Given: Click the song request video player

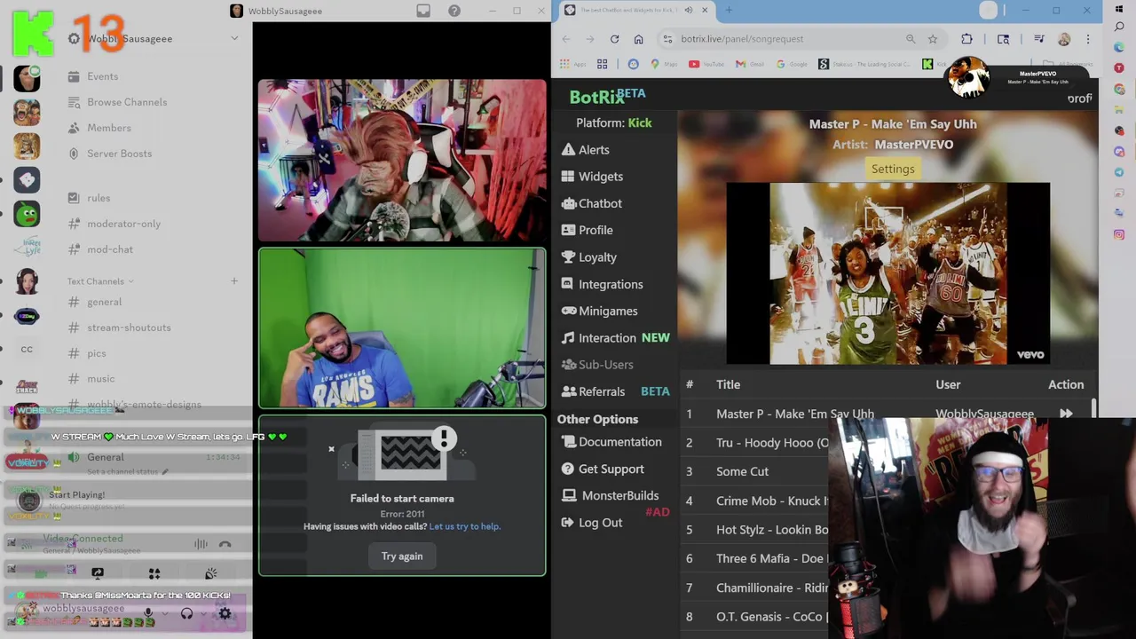Looking at the screenshot, I should [887, 273].
